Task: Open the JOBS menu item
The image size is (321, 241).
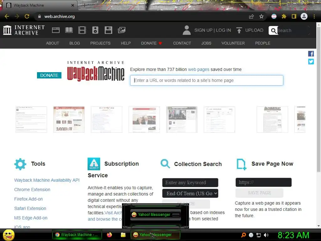Action: (x=206, y=43)
